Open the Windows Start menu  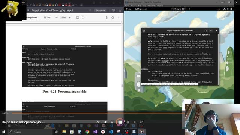tap(4, 132)
